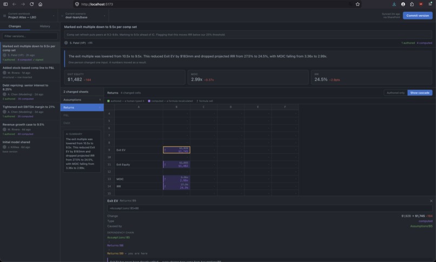Open the browser downloads icon
436x262 pixels.
tap(394, 4)
